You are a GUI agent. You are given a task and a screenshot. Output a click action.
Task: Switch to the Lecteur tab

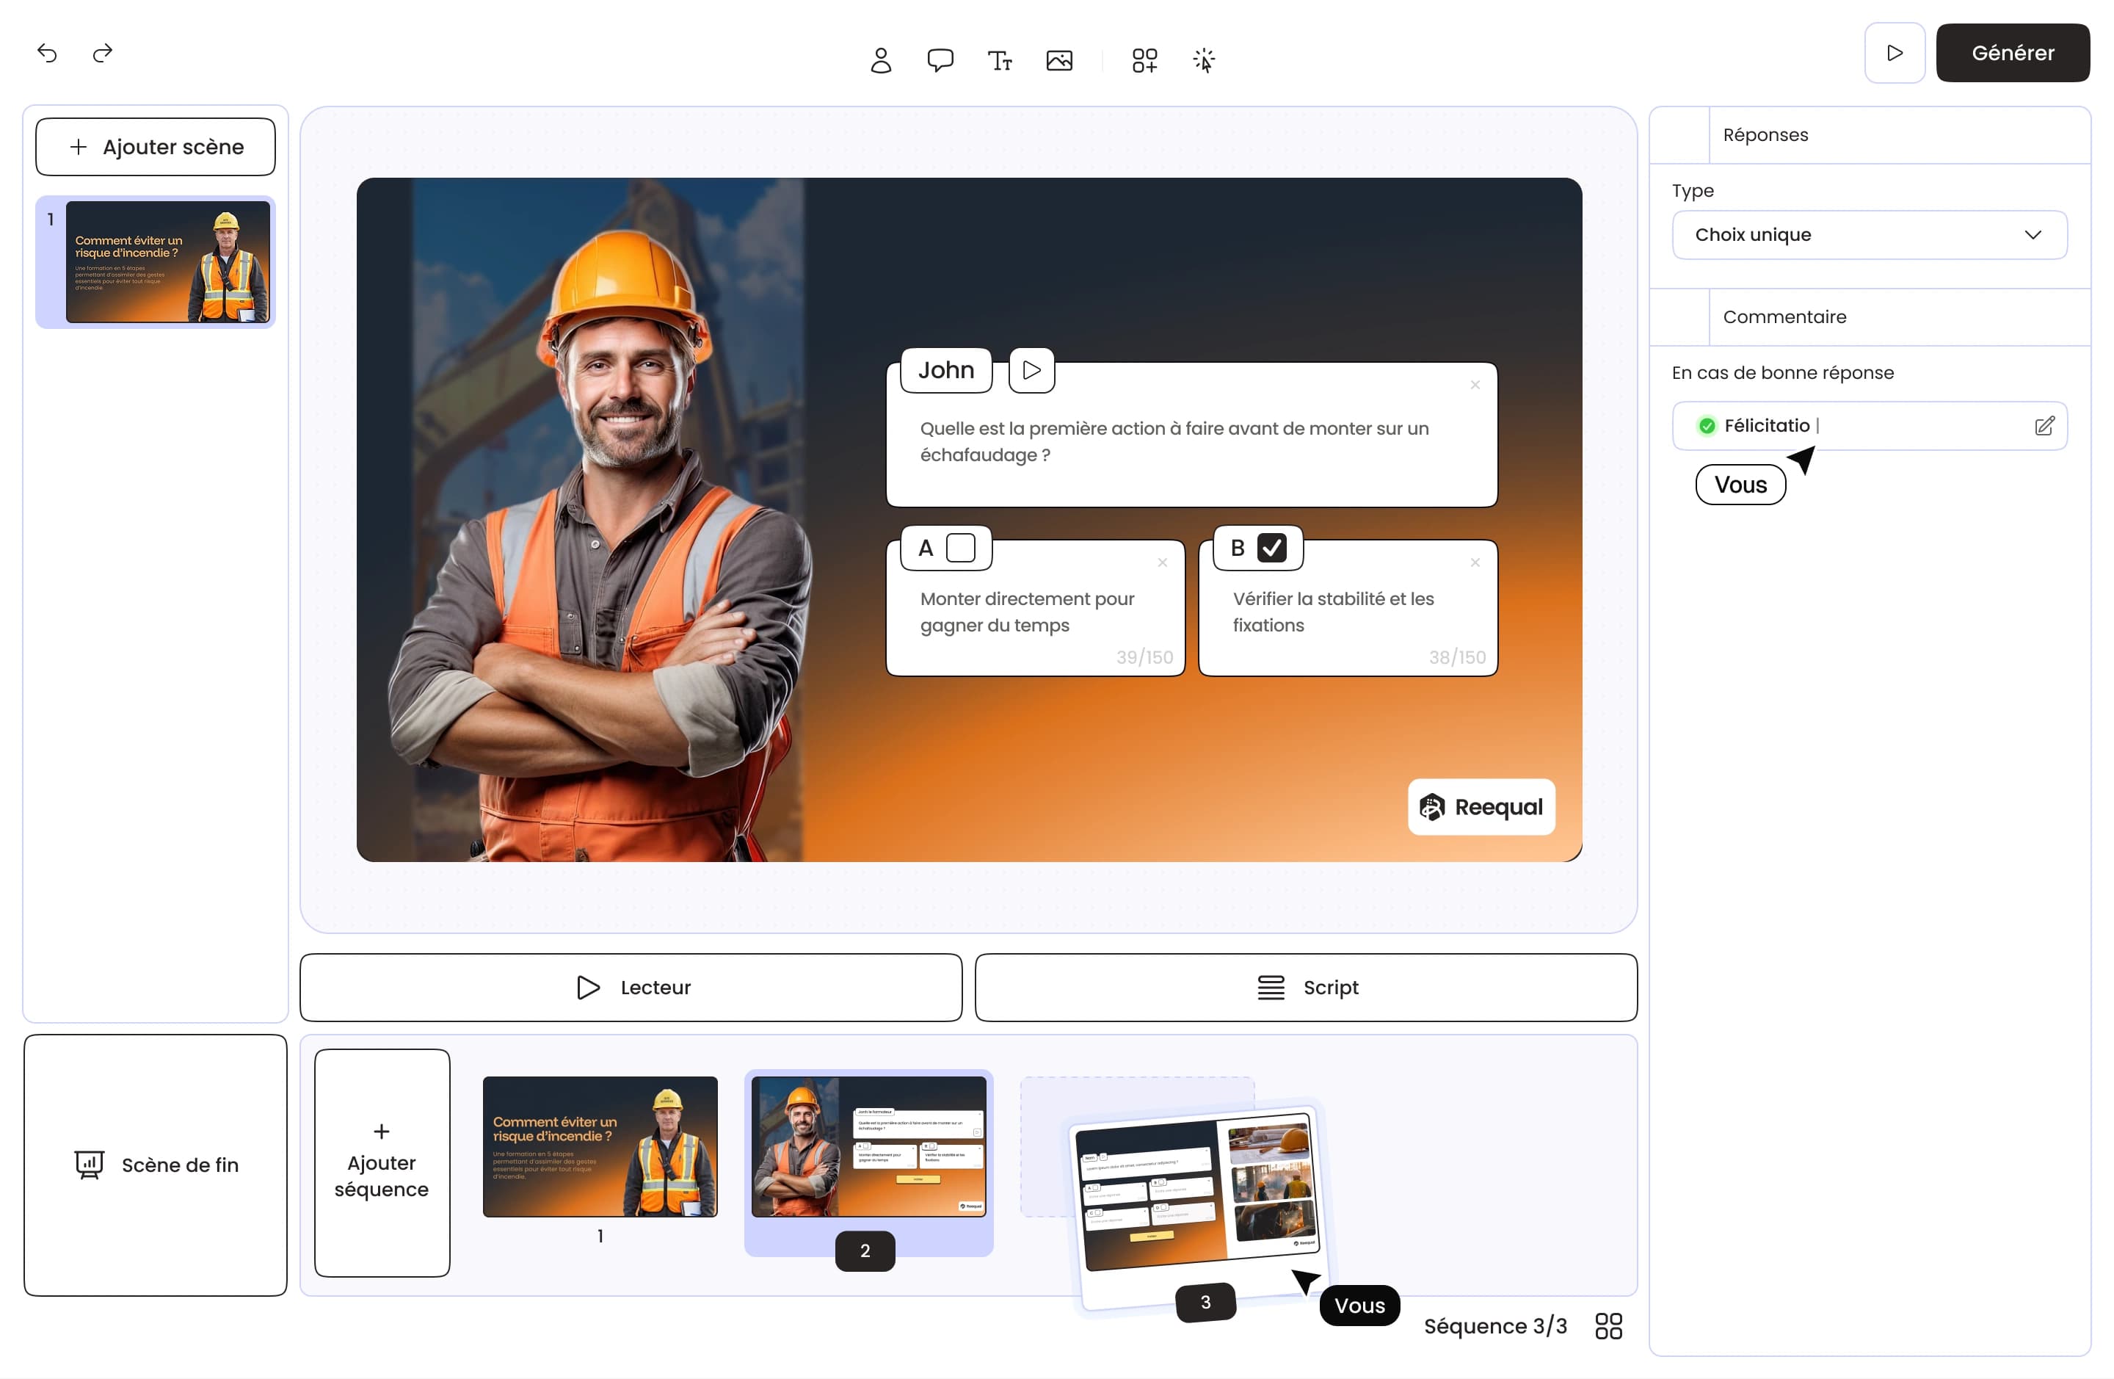pos(631,987)
